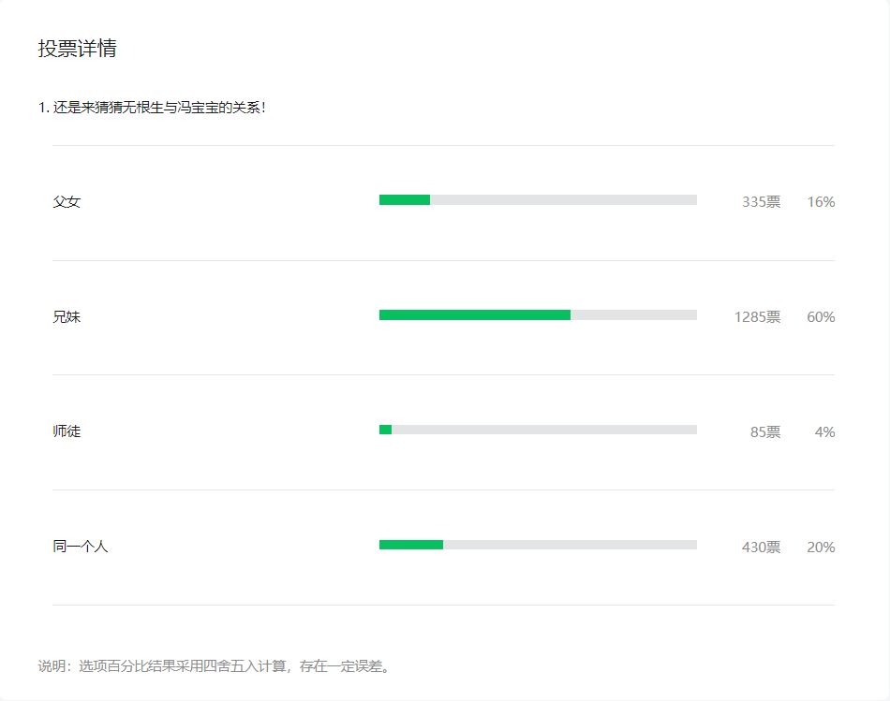Viewport: 890px width, 701px height.
Task: Select the 兄妹 option label
Action: (x=67, y=316)
